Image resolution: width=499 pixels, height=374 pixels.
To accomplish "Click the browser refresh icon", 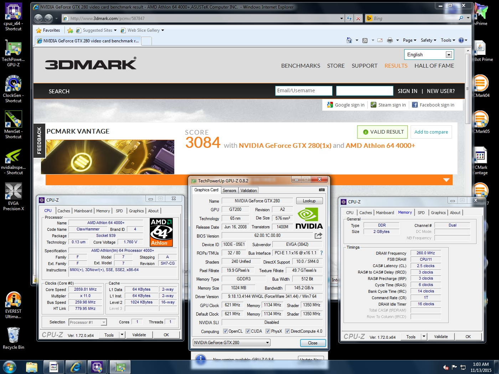I will click(x=349, y=18).
